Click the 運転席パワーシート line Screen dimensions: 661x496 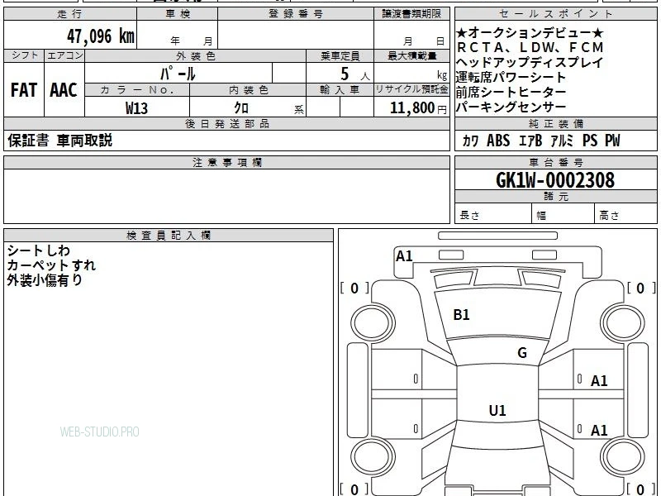(x=511, y=77)
